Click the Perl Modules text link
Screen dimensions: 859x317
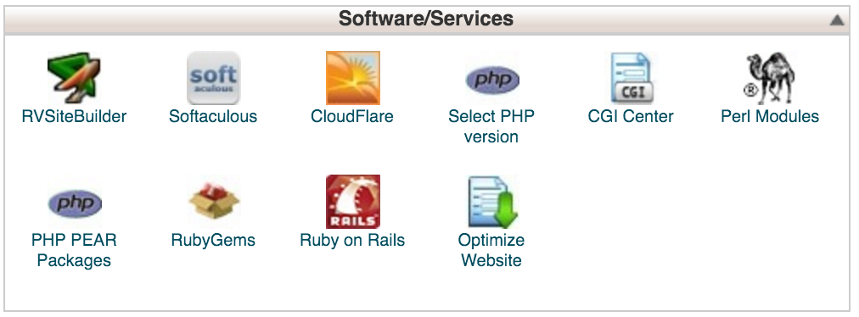click(770, 116)
